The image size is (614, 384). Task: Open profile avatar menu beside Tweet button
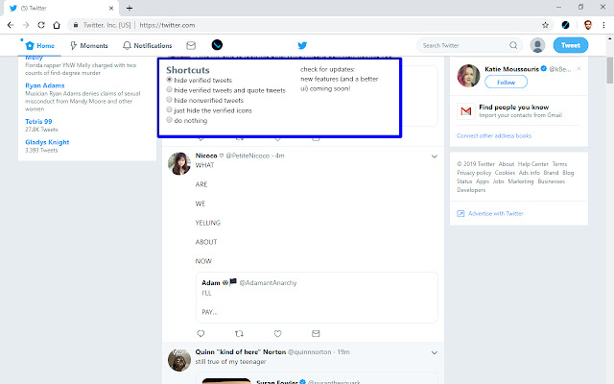point(537,45)
